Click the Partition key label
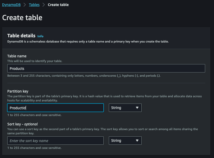The image size is (214, 158). coord(18,91)
